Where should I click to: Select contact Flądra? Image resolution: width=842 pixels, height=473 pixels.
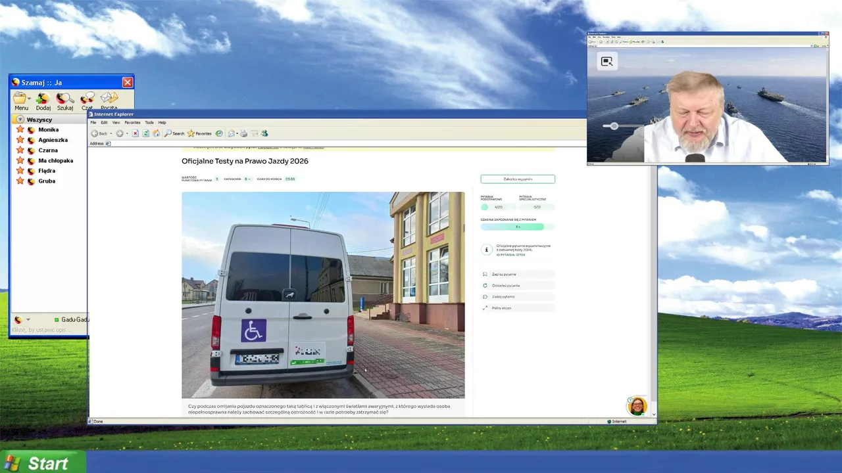pyautogui.click(x=47, y=171)
